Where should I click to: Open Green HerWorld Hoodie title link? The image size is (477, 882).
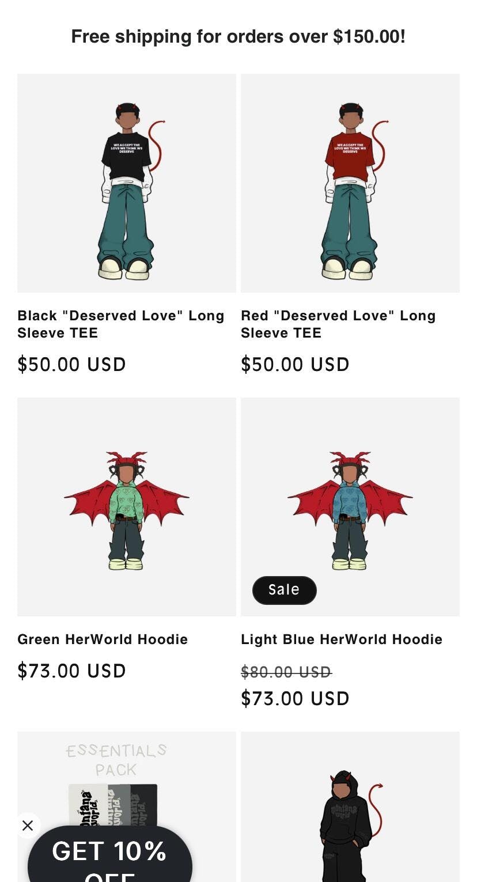[x=103, y=639]
